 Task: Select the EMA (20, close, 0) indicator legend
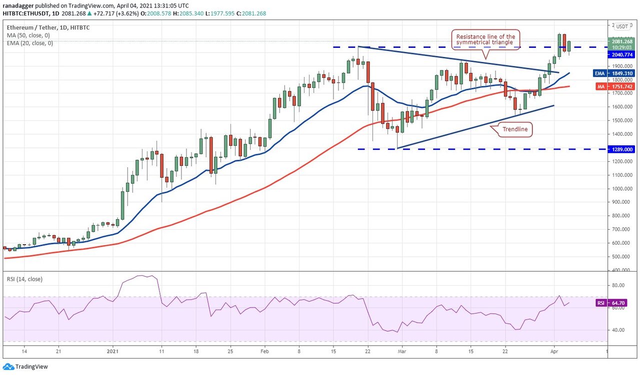(x=29, y=43)
